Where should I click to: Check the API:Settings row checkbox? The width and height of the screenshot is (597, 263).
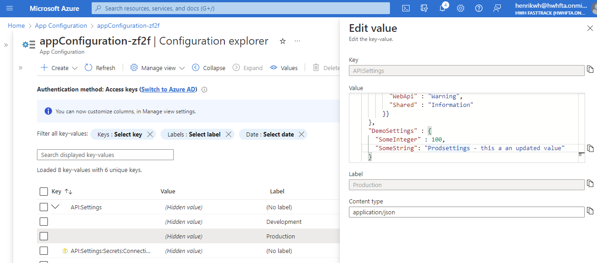tap(44, 207)
